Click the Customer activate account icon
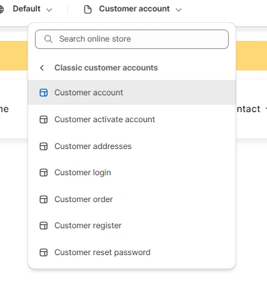The width and height of the screenshot is (267, 286). (x=44, y=120)
